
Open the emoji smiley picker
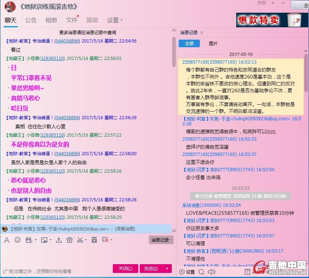point(17,240)
